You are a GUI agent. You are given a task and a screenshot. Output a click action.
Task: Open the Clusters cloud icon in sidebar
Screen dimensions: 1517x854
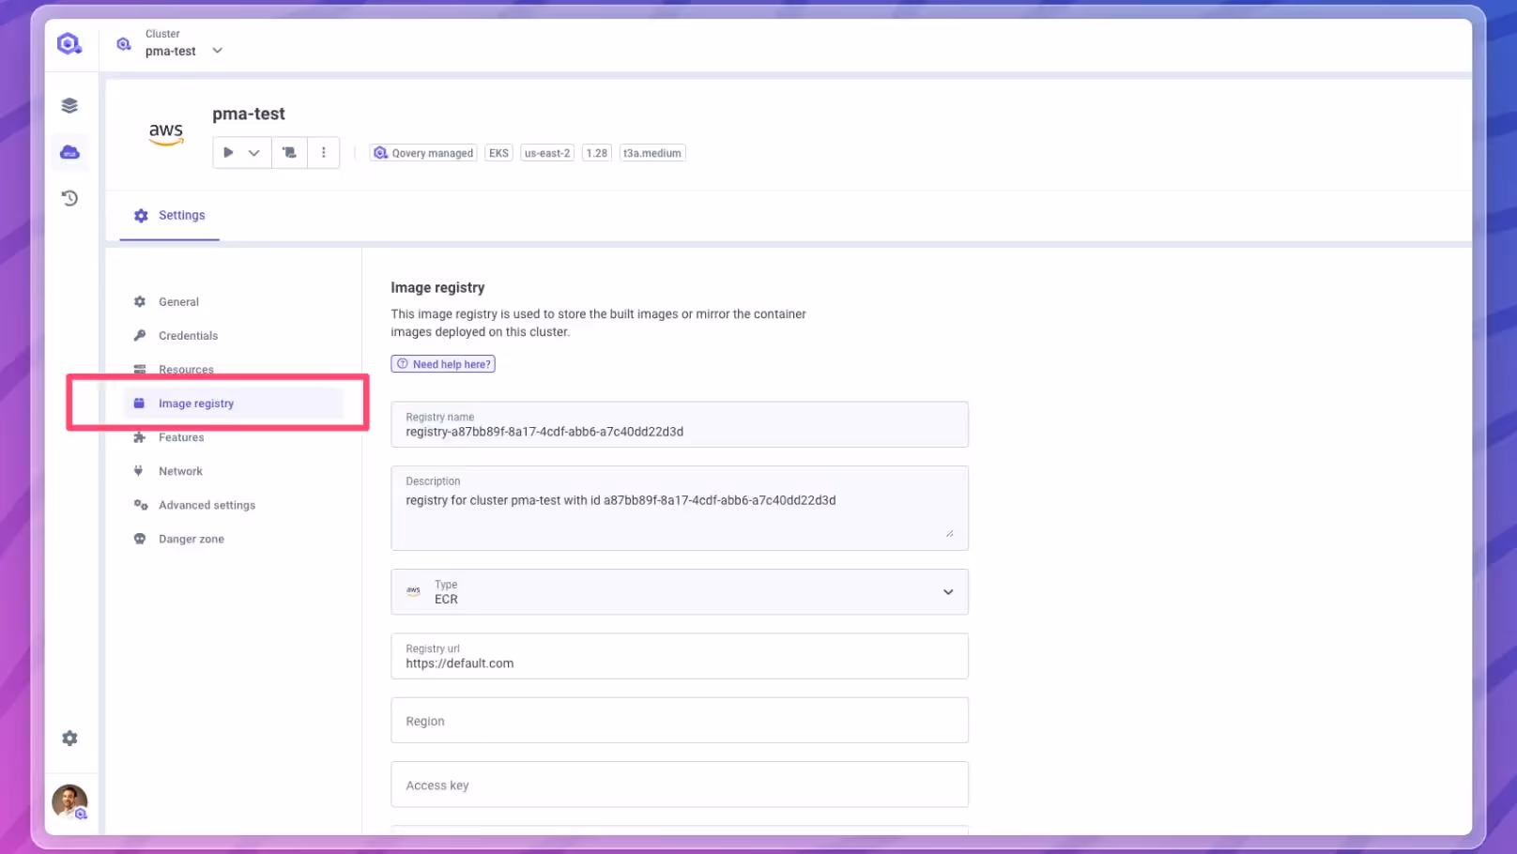69,151
